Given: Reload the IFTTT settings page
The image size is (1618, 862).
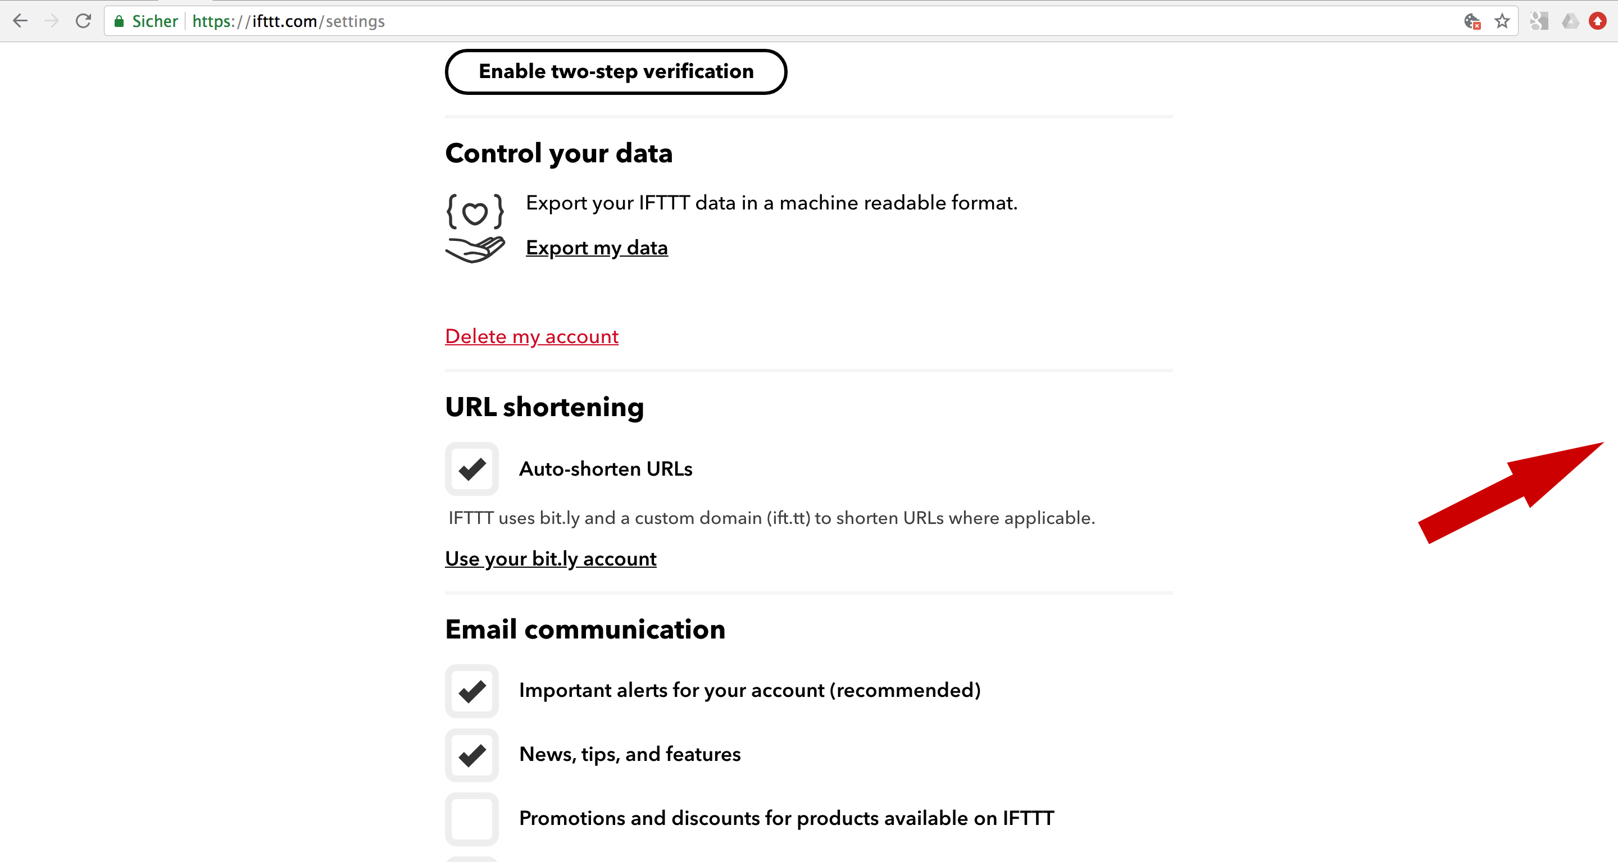Looking at the screenshot, I should point(84,21).
